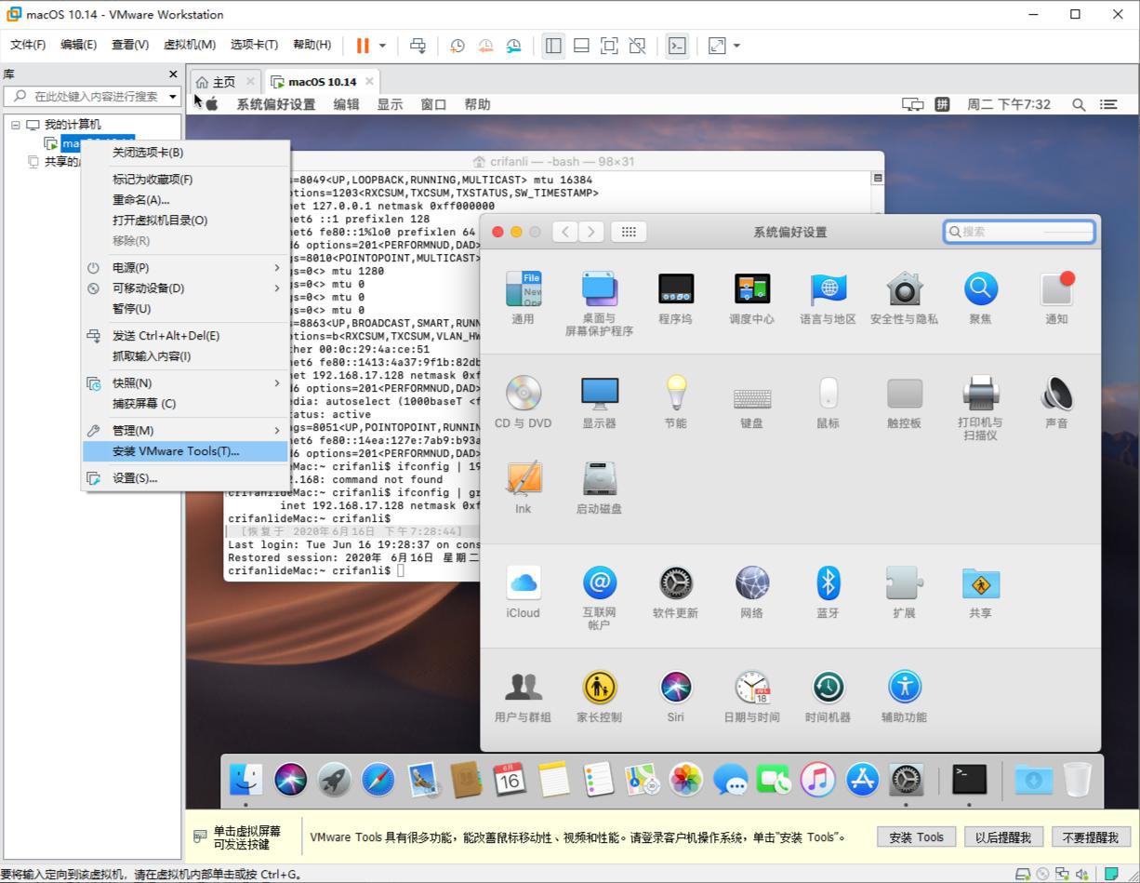This screenshot has height=883, width=1140.
Task: Click the 不要提醒我 button
Action: 1091,837
